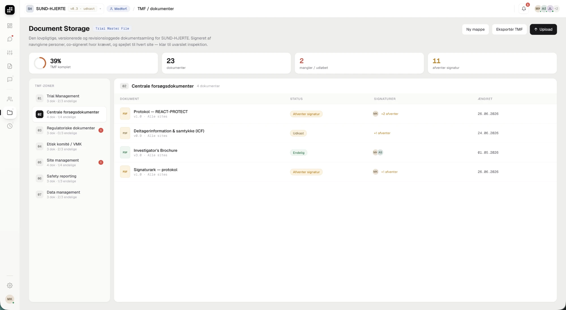Click the MK user avatar at sidebar bottom

[10, 299]
